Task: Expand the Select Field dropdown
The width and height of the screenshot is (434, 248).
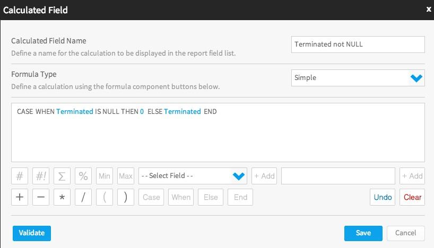Action: coord(193,176)
